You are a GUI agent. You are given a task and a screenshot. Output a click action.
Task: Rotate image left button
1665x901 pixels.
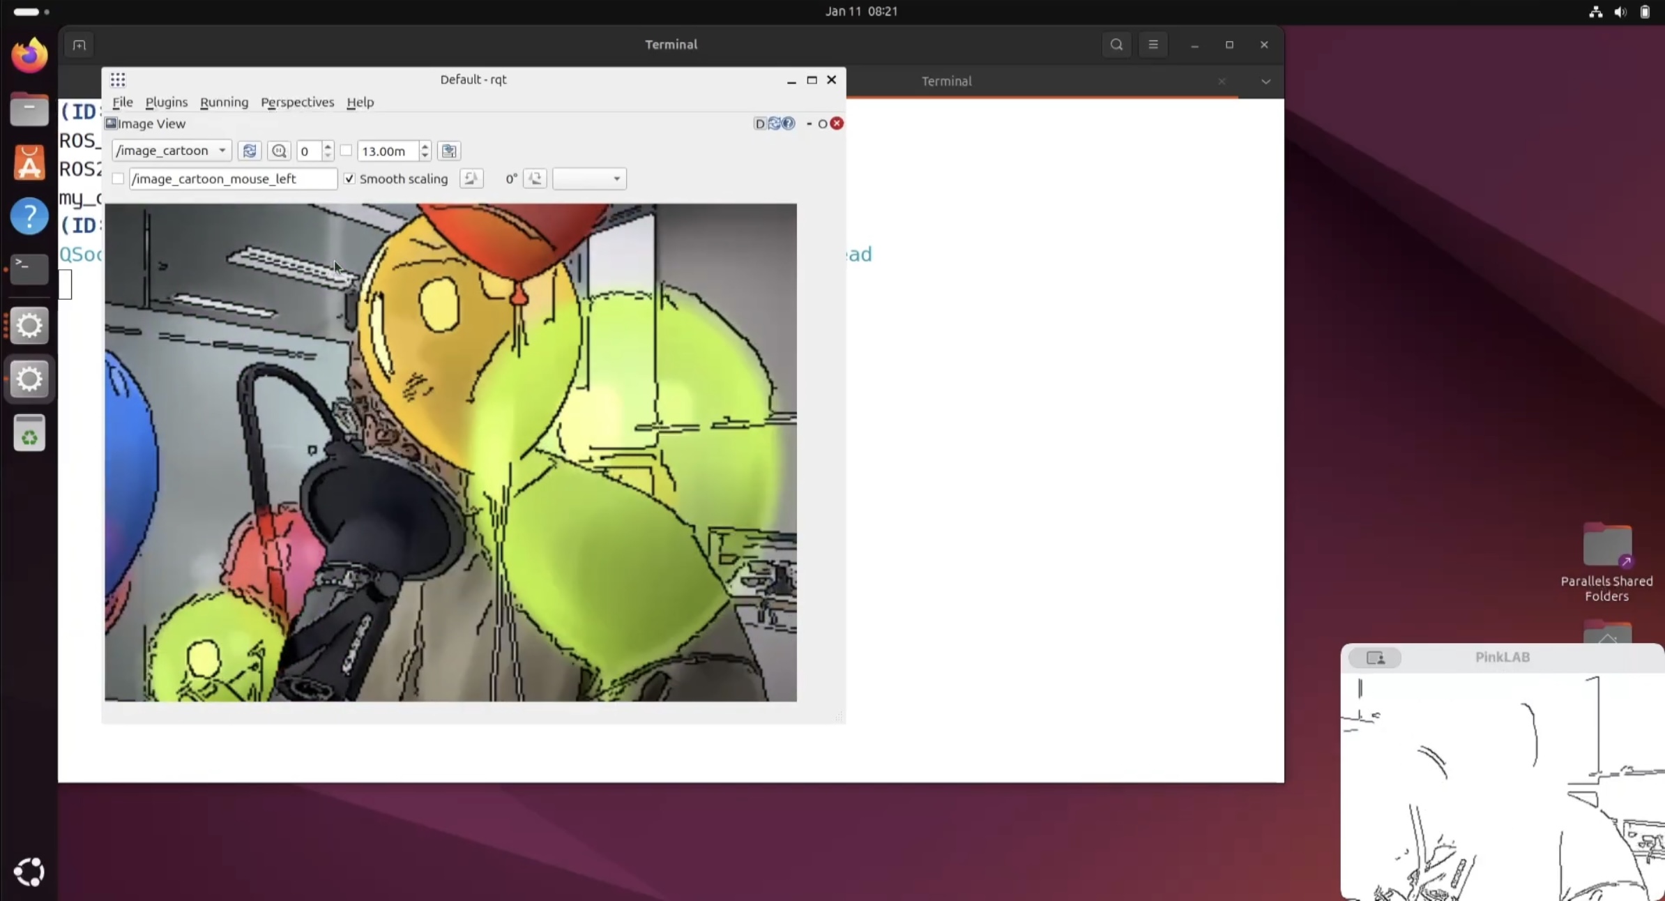pyautogui.click(x=471, y=179)
